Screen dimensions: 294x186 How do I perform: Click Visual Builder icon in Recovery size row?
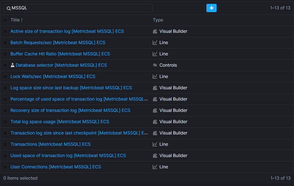(155, 110)
